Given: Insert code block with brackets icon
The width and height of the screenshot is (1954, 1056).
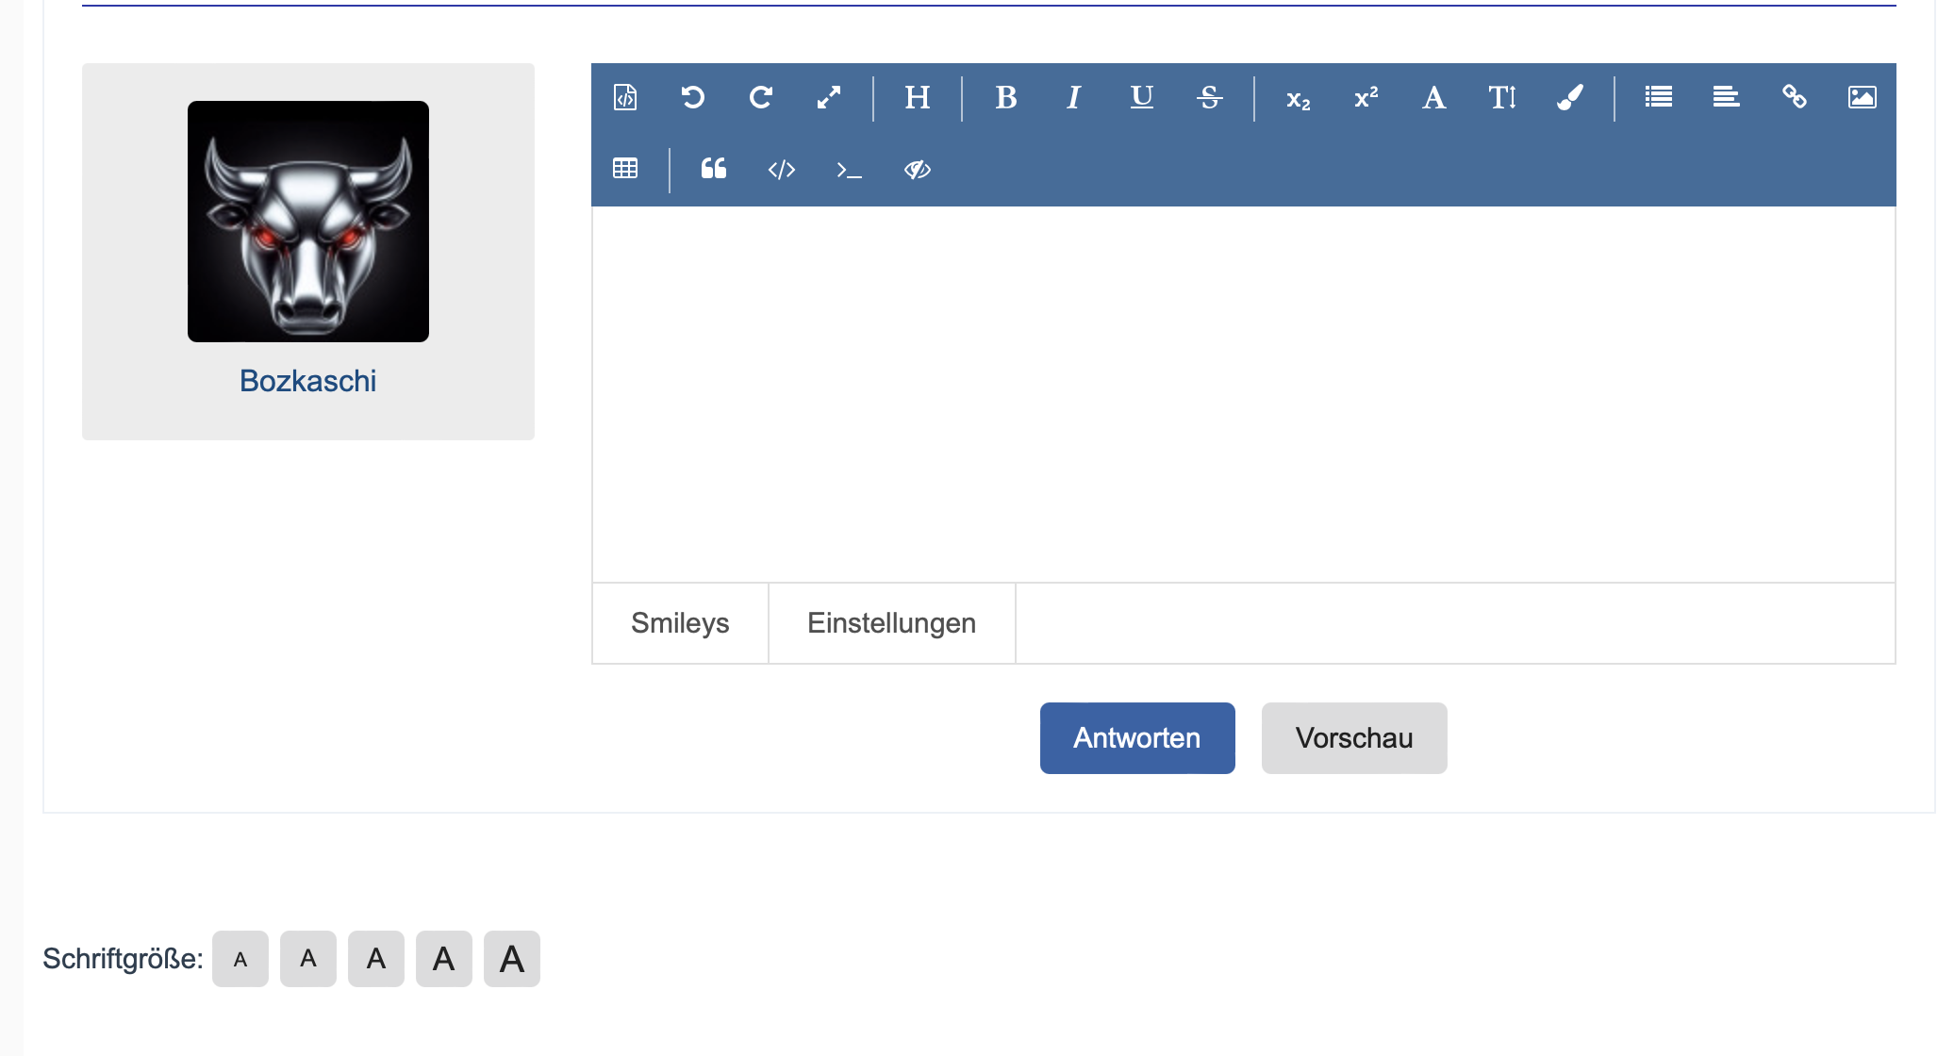Looking at the screenshot, I should pos(782,169).
